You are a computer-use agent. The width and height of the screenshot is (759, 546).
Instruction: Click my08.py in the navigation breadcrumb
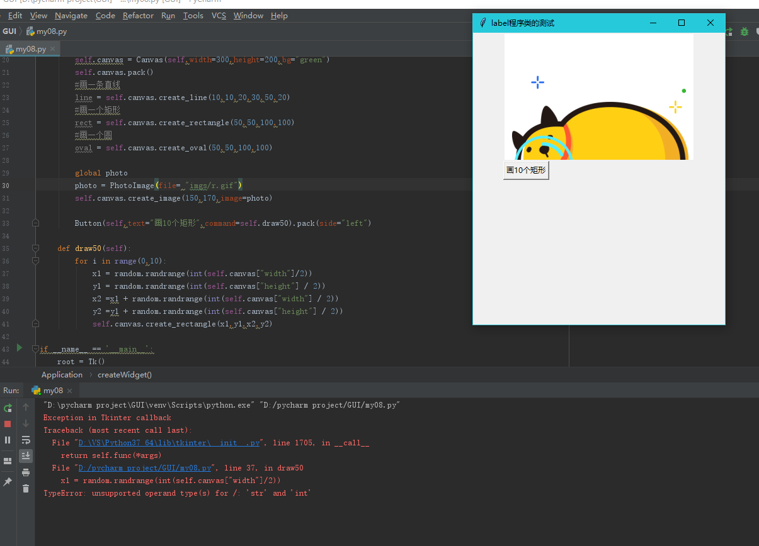tap(47, 31)
